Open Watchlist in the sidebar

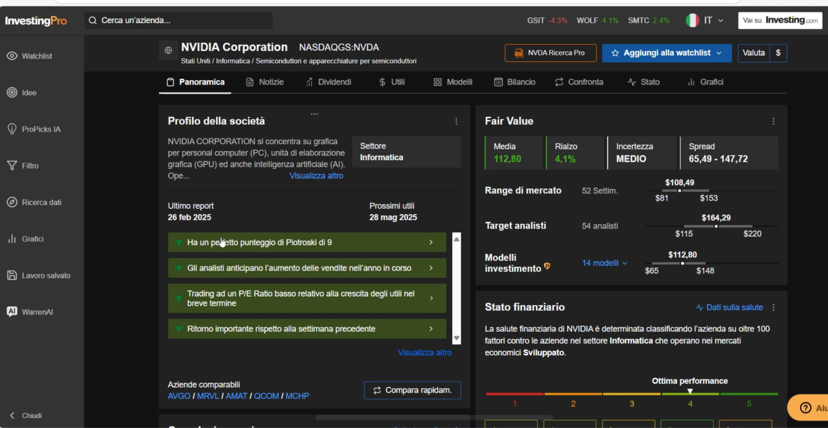tap(29, 56)
